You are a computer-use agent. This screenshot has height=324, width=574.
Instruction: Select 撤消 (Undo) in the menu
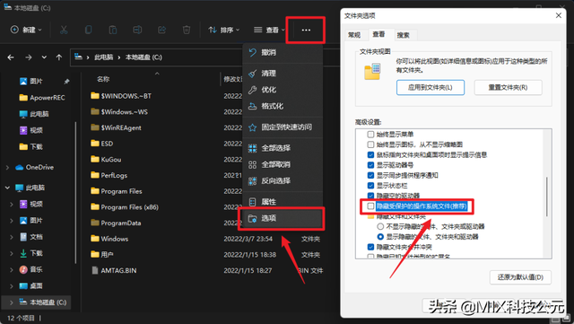click(x=283, y=52)
